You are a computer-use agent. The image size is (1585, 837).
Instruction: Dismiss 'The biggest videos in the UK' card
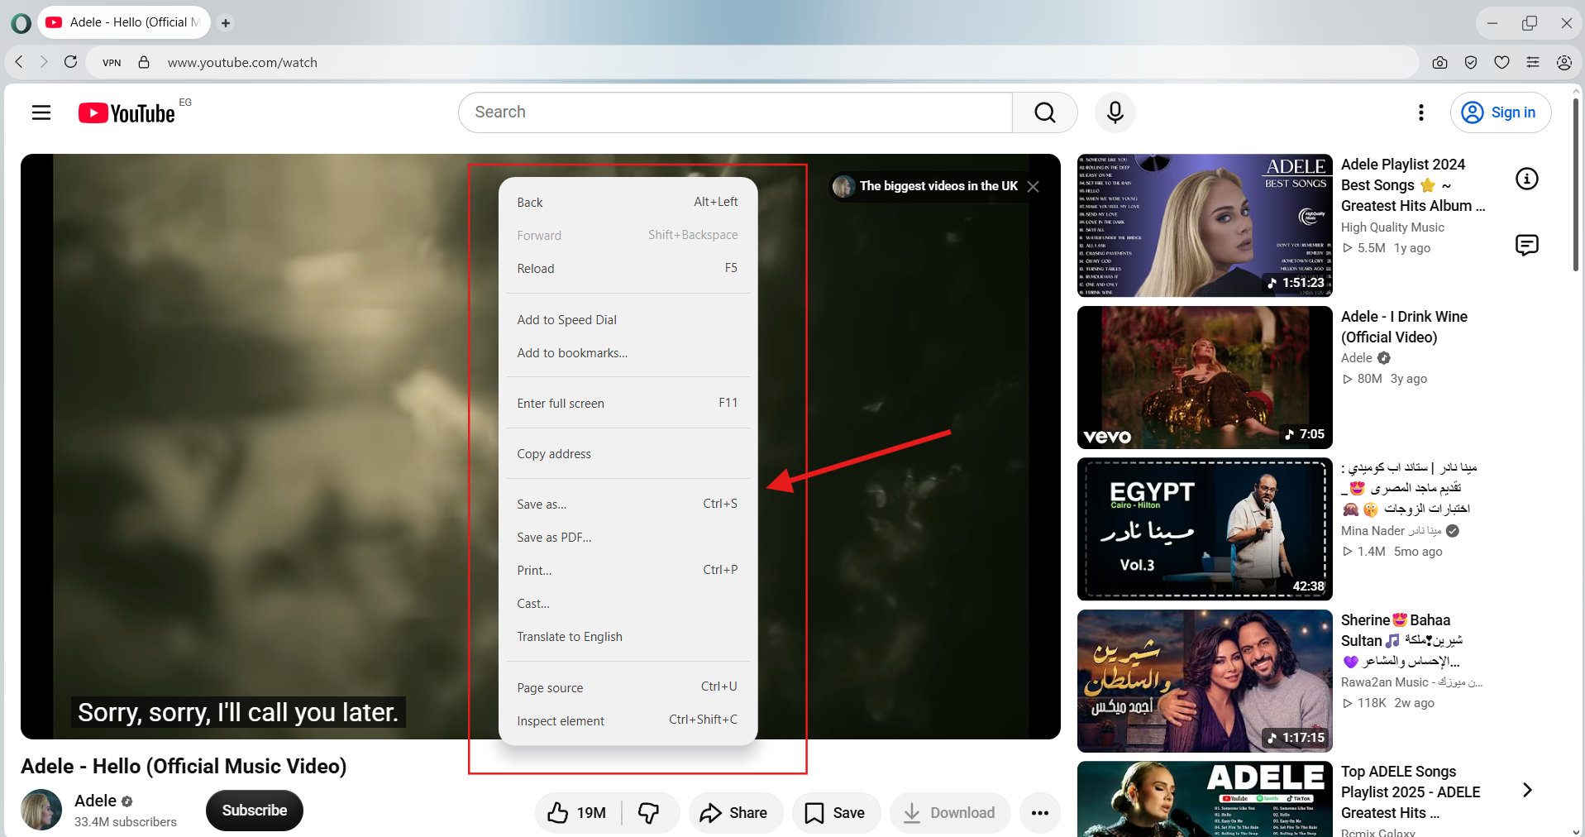click(x=1034, y=187)
